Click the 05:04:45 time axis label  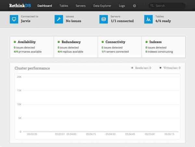(x=130, y=134)
